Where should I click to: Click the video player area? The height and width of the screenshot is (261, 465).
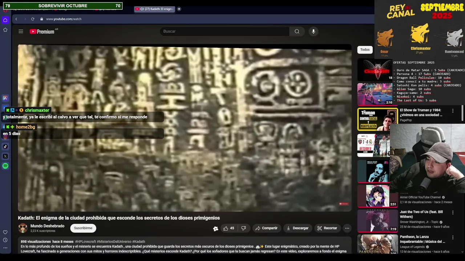tap(185, 128)
